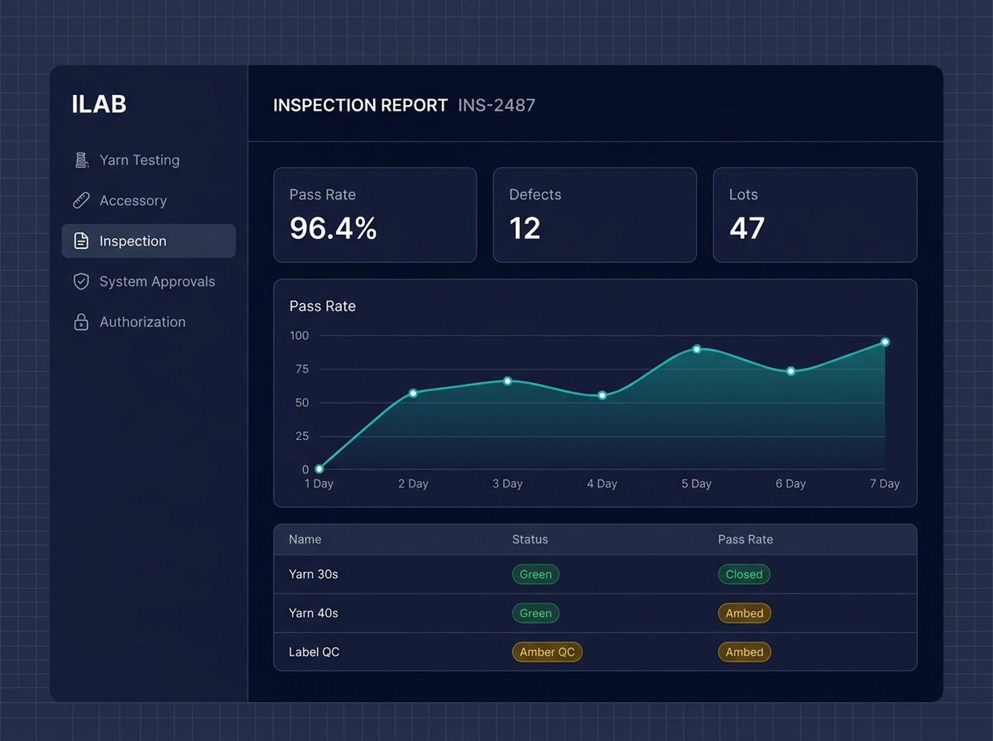Screen dimensions: 993x741
Task: Click the 25 y-axis label
Action: click(302, 436)
